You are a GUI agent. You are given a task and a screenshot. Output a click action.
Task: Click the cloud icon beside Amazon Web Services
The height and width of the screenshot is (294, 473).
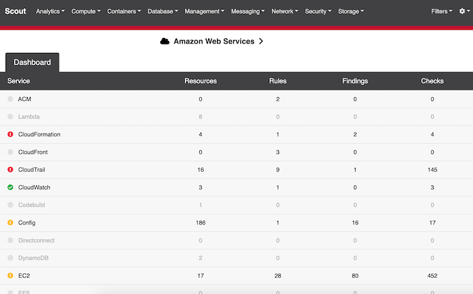(165, 41)
